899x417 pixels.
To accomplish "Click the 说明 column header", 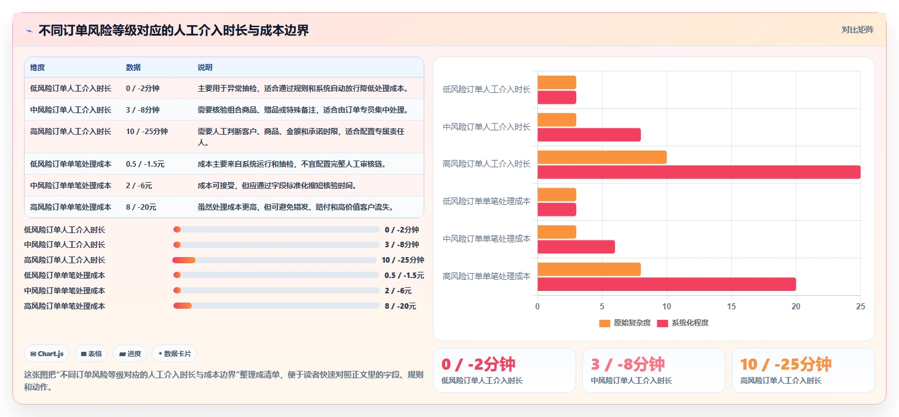I will click(x=205, y=67).
